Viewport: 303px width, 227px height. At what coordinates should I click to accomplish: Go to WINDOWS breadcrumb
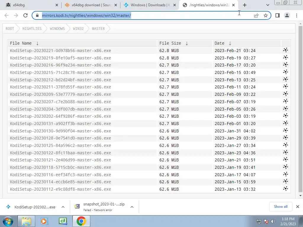[57, 29]
